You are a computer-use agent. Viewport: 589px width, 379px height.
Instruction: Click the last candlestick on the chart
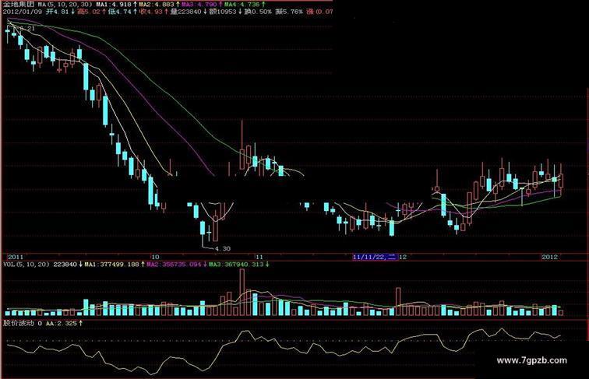(x=561, y=181)
